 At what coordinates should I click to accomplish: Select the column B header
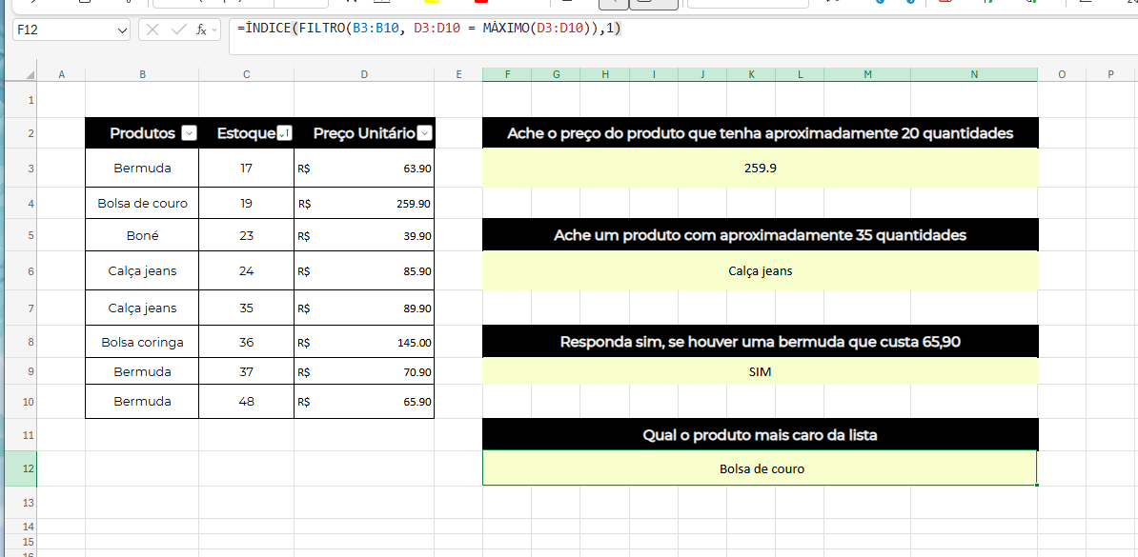point(142,74)
